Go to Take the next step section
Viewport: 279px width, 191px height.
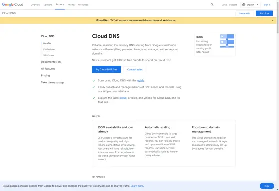[x=52, y=82]
